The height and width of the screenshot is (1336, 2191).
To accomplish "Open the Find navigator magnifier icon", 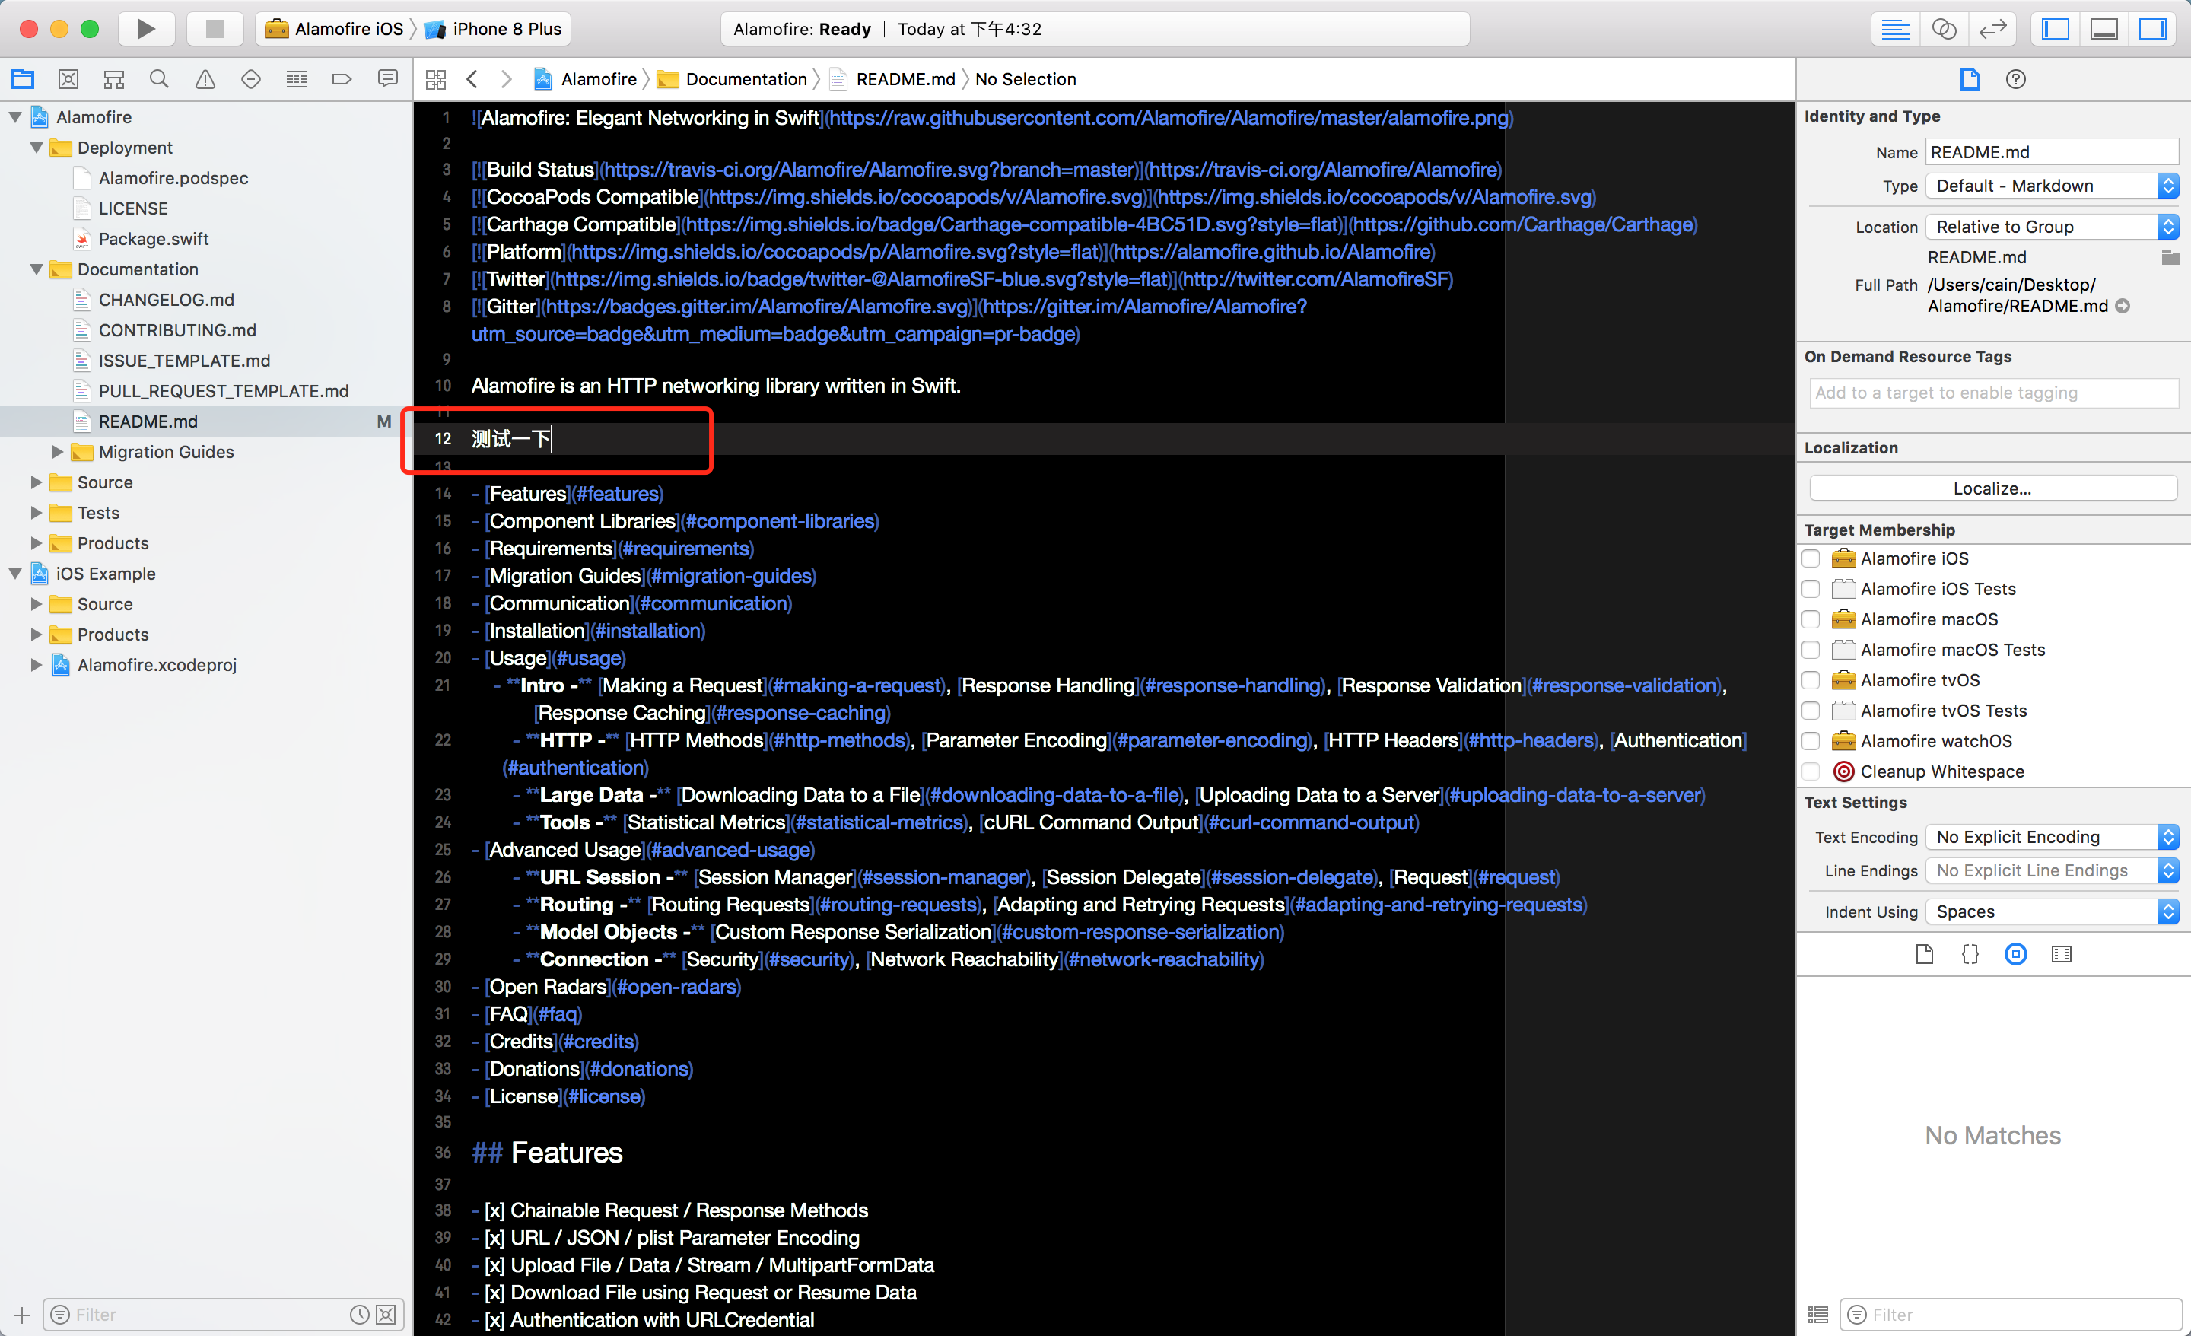I will tap(159, 79).
